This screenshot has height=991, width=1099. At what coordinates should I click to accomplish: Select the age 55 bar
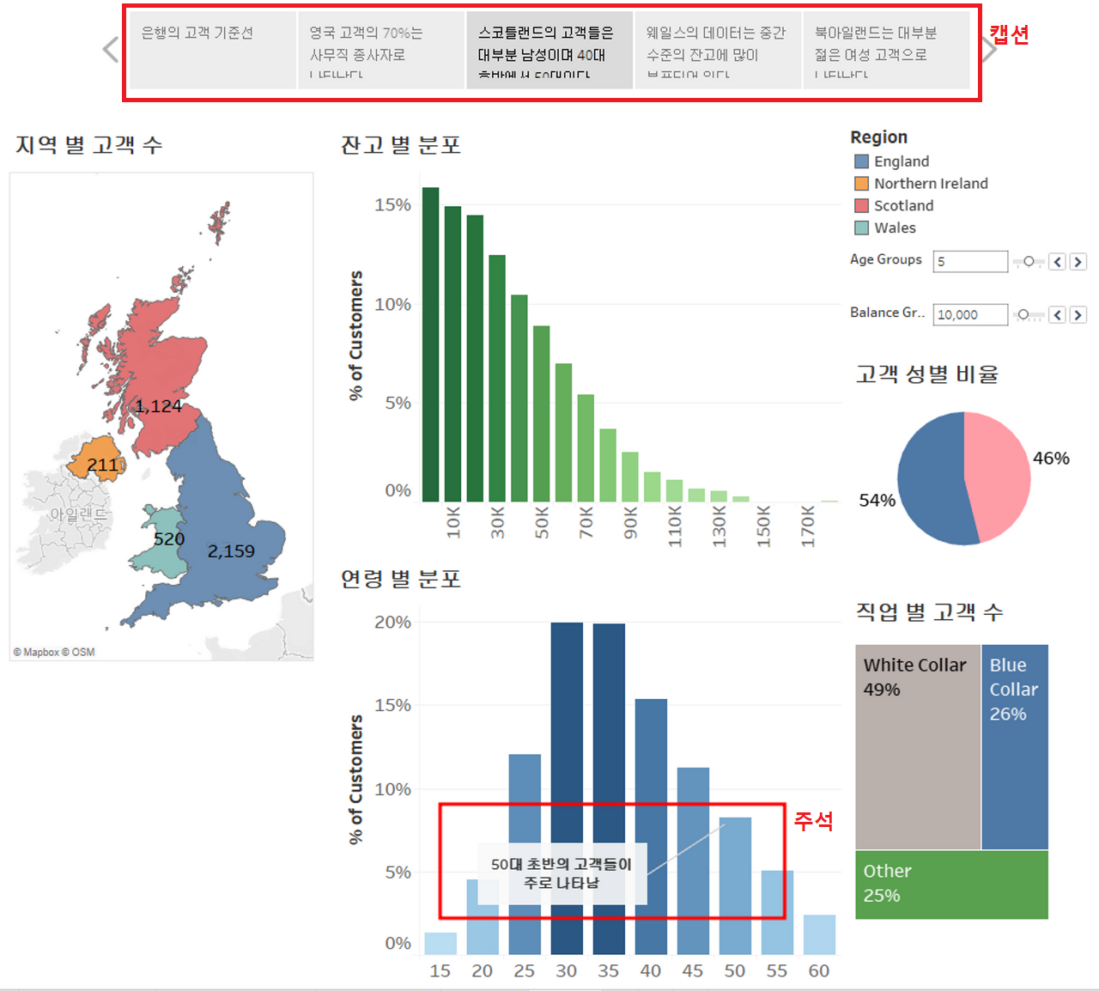tap(777, 912)
